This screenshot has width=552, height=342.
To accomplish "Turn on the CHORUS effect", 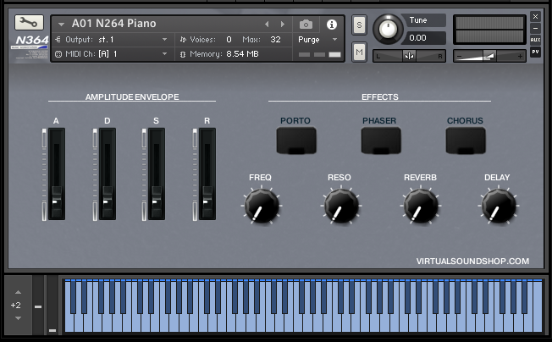I will tap(465, 140).
